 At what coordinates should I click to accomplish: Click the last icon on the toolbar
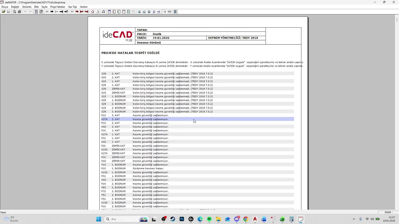[x=175, y=12]
